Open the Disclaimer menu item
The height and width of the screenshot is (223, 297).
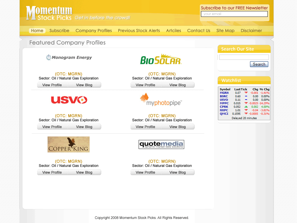(x=251, y=30)
